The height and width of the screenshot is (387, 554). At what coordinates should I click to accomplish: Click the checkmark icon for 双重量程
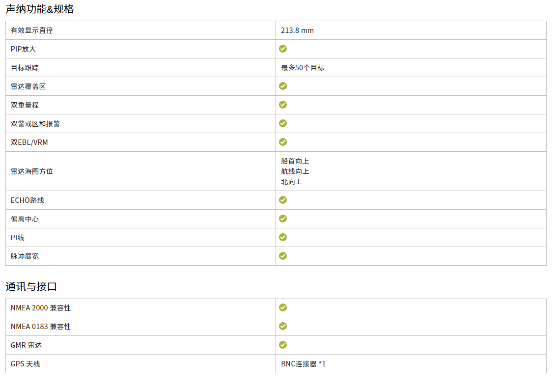tap(283, 105)
